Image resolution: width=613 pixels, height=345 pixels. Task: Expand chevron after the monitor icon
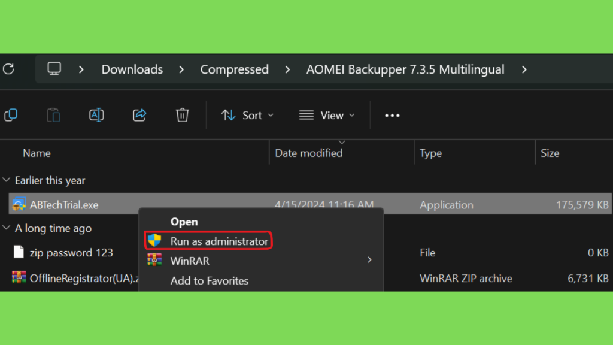coord(81,69)
